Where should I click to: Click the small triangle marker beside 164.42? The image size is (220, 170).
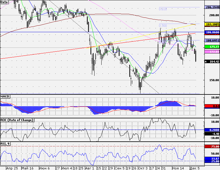click(206, 62)
